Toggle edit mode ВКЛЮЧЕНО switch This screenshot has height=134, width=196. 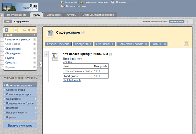tap(178, 22)
